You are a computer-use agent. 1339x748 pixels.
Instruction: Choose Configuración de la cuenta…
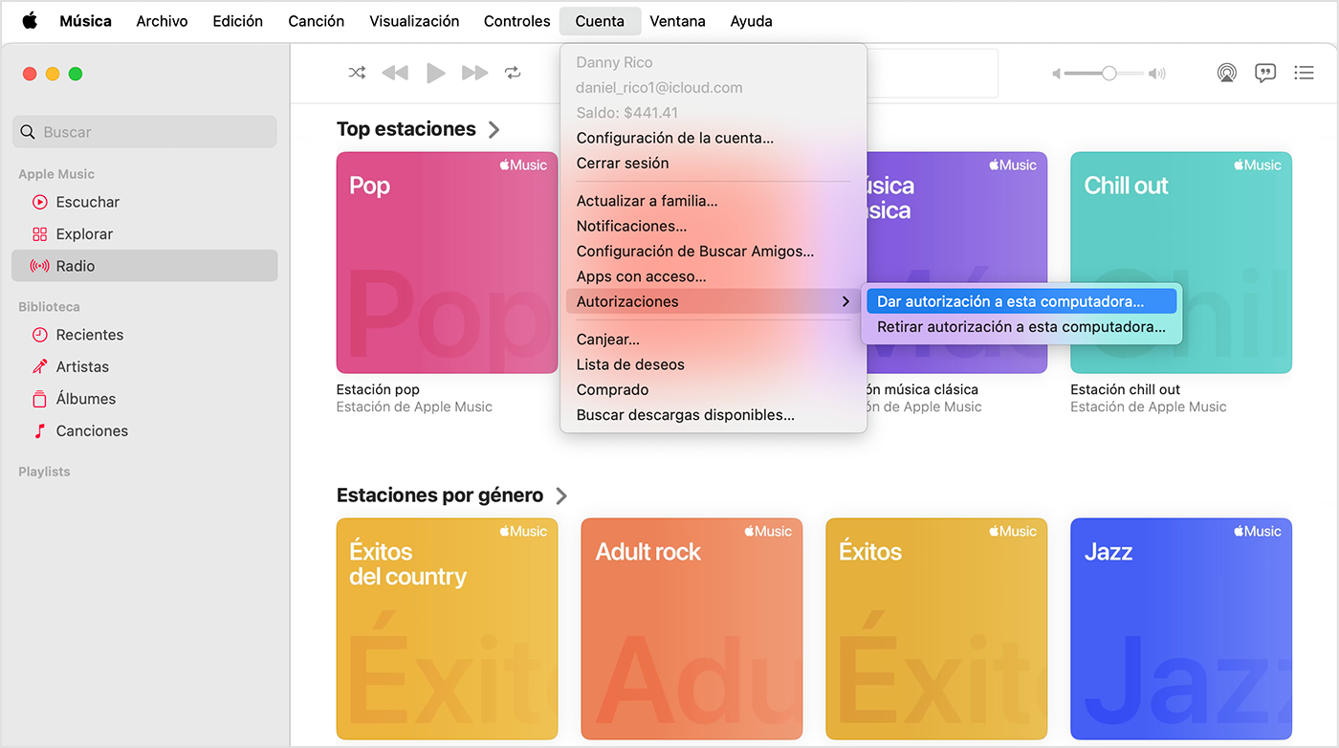click(x=713, y=138)
